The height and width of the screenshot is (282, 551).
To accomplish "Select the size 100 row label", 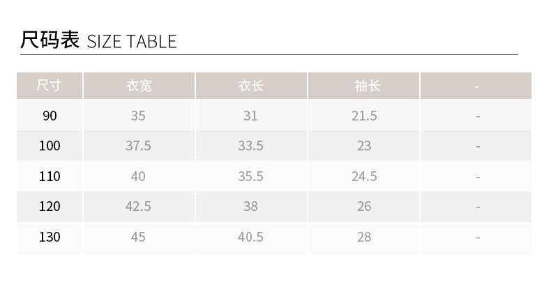I will pyautogui.click(x=50, y=146).
